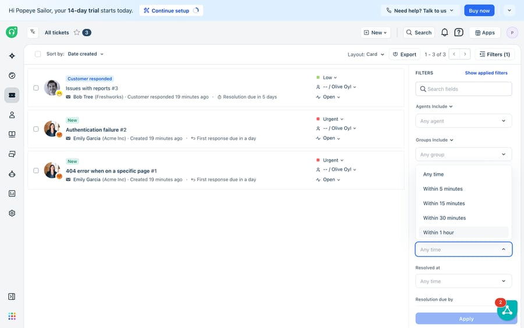Open the Bots robot icon in sidebar
Image resolution: width=524 pixels, height=328 pixels.
click(x=12, y=174)
